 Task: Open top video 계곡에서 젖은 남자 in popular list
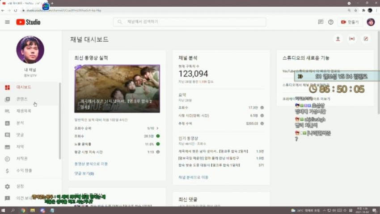(x=213, y=152)
